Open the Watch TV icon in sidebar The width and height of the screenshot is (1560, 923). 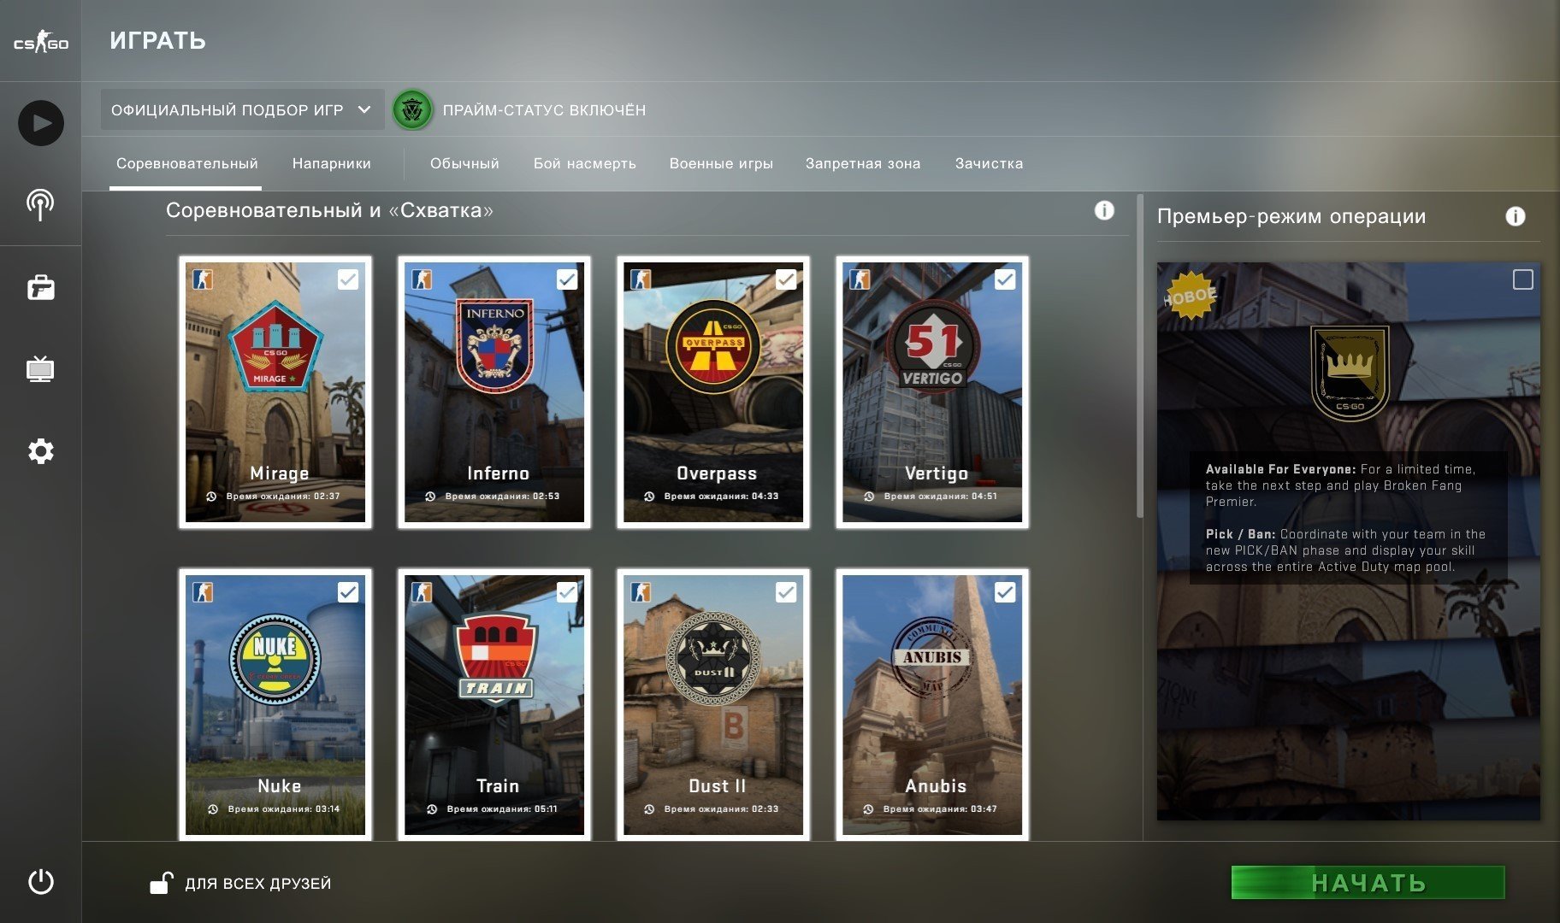click(x=40, y=369)
